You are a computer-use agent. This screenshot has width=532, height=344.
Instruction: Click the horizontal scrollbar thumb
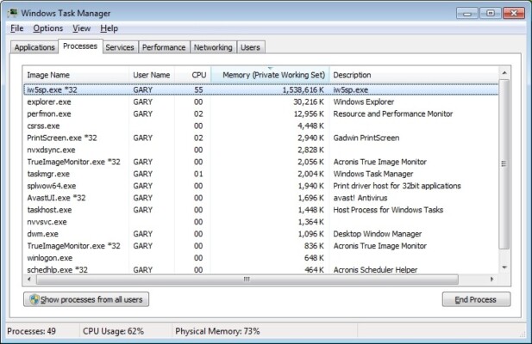pyautogui.click(x=247, y=279)
